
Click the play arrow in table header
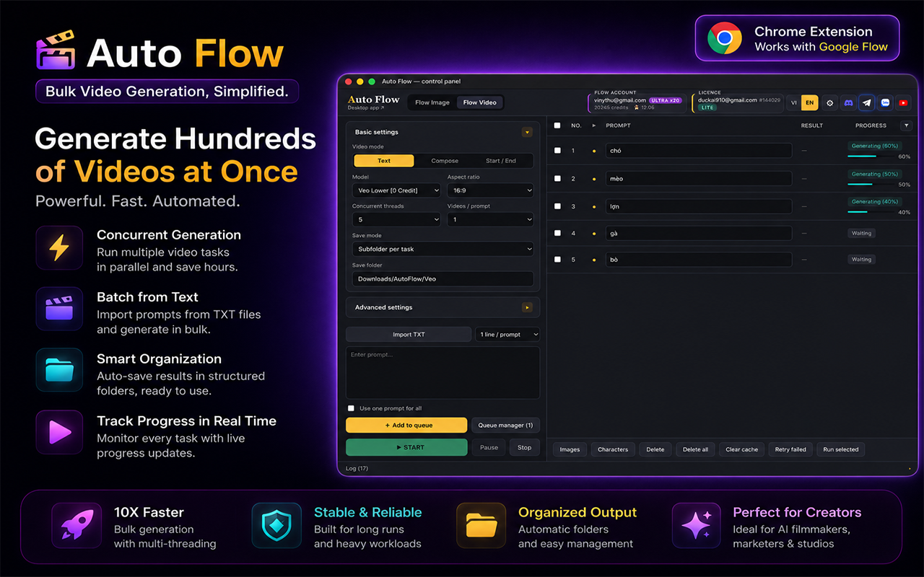tap(594, 125)
